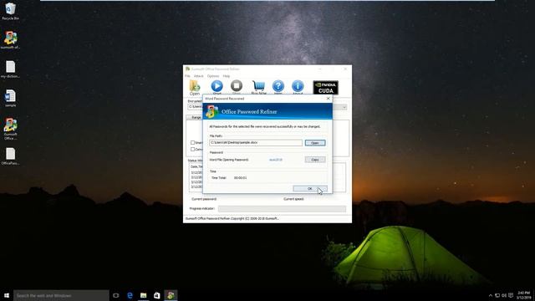Click the File Path text field
This screenshot has width=535, height=301.
click(x=256, y=143)
